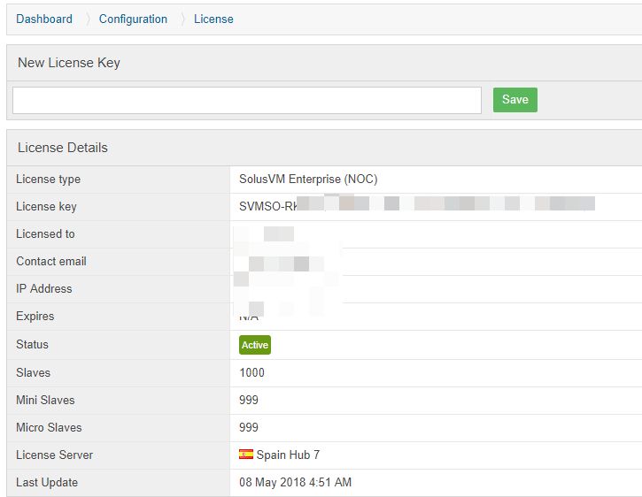The width and height of the screenshot is (642, 497).
Task: Click the Micro Slaves label
Action: tap(49, 427)
